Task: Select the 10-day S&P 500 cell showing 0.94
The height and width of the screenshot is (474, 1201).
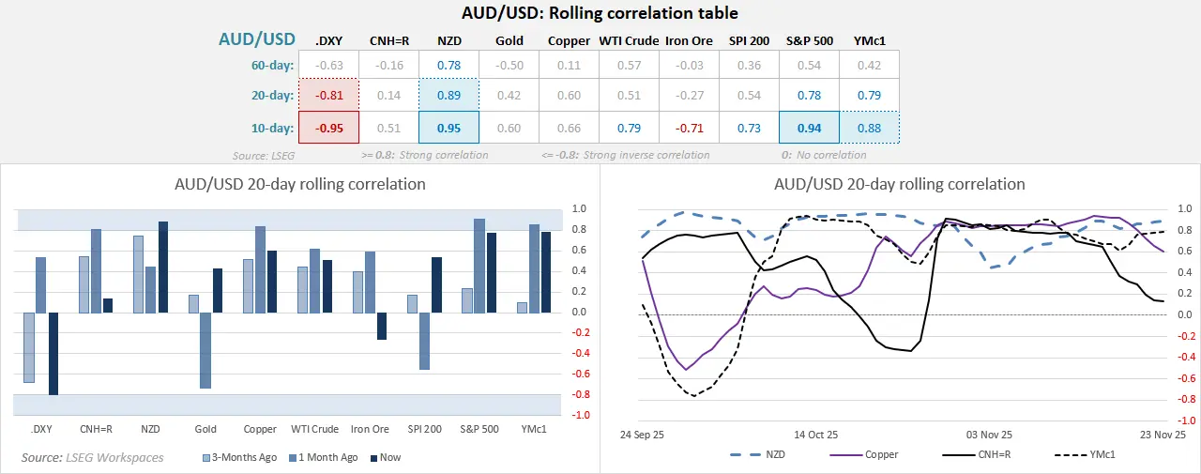Action: point(809,128)
